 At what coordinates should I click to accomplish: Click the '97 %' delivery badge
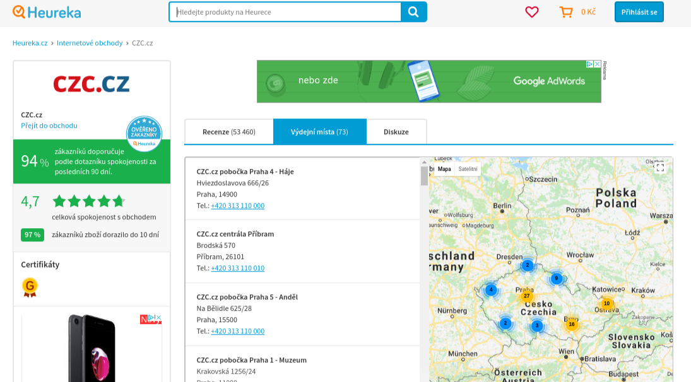tap(32, 234)
